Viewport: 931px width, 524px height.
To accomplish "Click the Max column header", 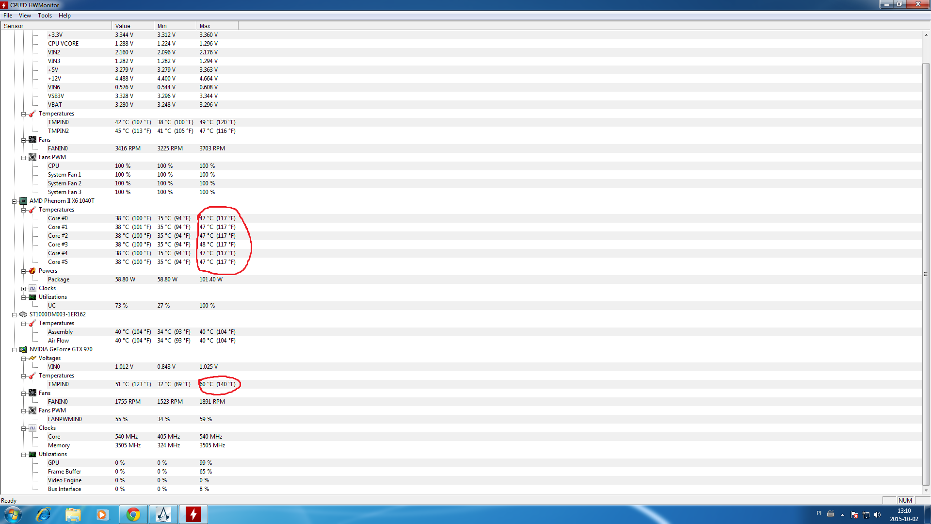I will tap(217, 26).
